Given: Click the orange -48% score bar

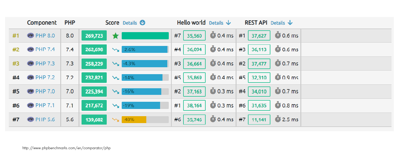Looking at the screenshot, I should point(145,119).
